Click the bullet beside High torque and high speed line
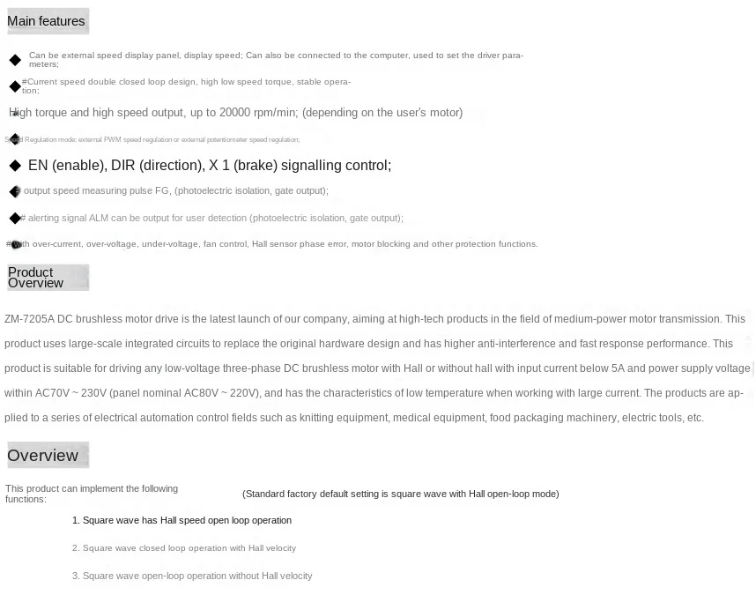Viewport: 756px width, 595px height. [x=16, y=114]
